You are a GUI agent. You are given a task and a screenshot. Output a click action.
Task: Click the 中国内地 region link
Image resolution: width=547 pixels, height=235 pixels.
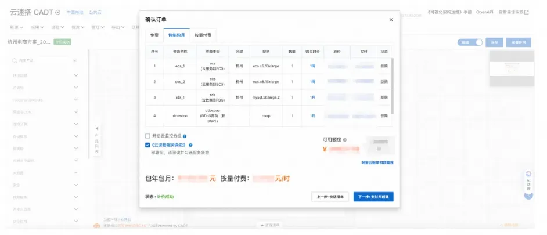[75, 12]
